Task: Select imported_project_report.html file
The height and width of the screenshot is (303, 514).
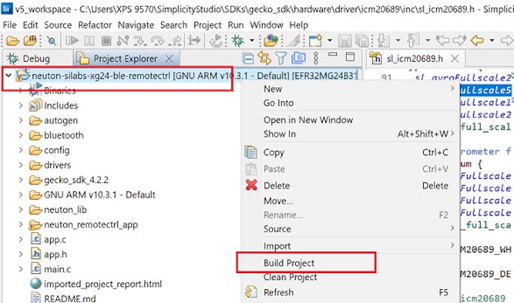Action: tap(96, 284)
